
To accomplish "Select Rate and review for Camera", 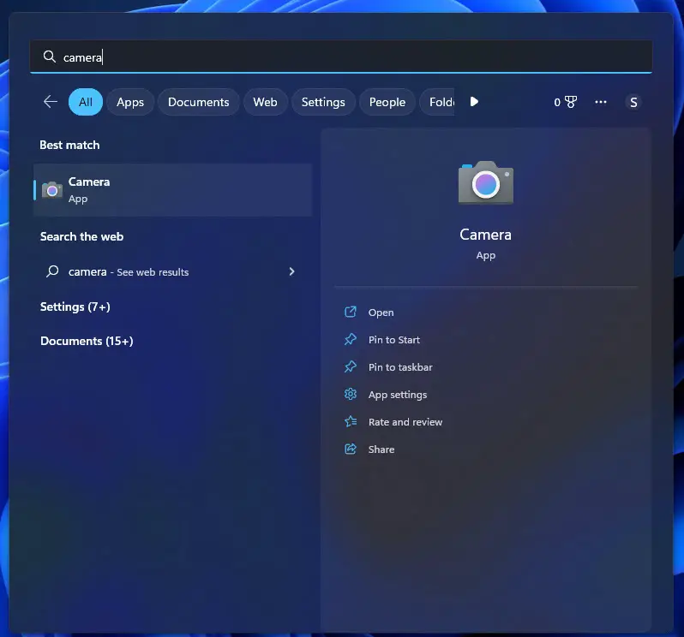I will [x=405, y=422].
